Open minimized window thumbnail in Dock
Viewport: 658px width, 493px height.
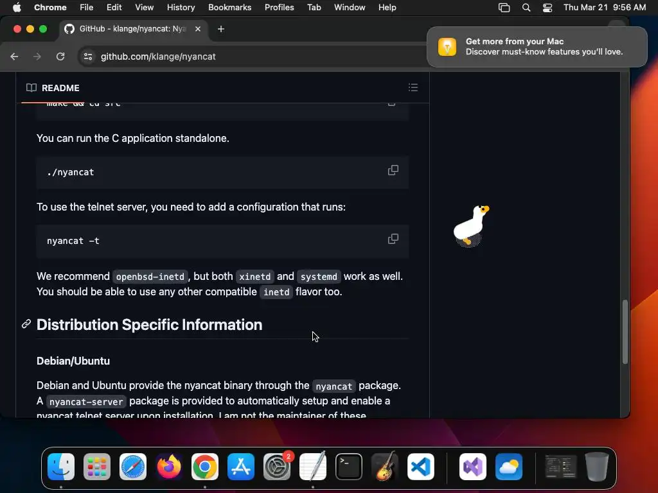pos(561,467)
